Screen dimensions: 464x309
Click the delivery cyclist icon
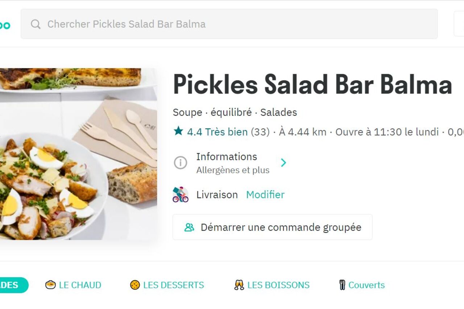pos(180,195)
